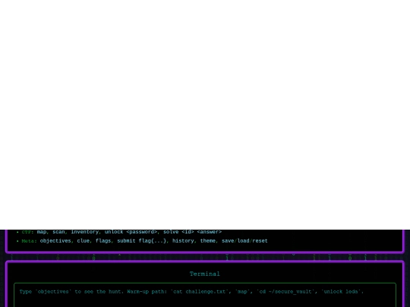Click the 'CTF:' label in the help list
410x307 pixels.
28,232
